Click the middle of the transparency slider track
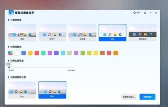Image resolution: width=168 pixels, height=107 pixels. coord(42,67)
